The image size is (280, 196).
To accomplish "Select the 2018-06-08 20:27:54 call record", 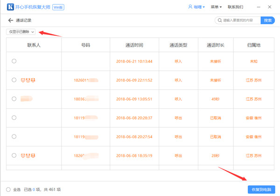I will 14,137.
